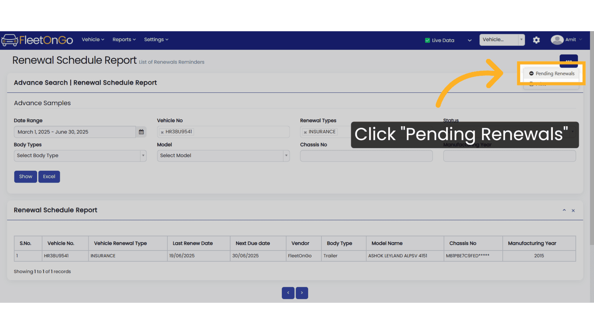Click the Chassis No input field
This screenshot has width=594, height=334.
click(366, 155)
